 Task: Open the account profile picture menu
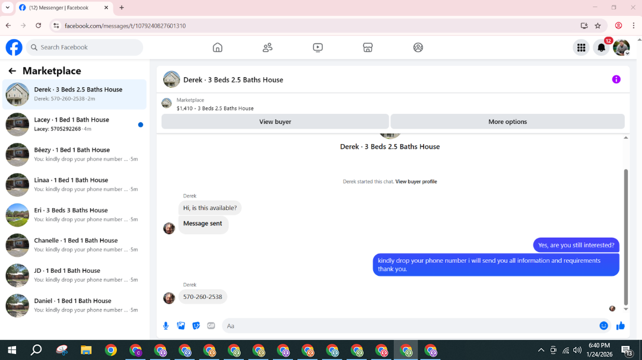(x=621, y=47)
